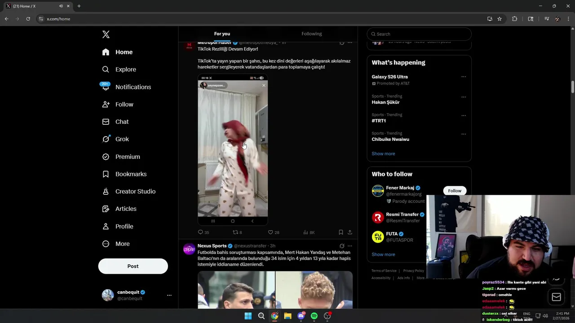Click the browser Back arrow
The image size is (575, 323).
click(6, 19)
